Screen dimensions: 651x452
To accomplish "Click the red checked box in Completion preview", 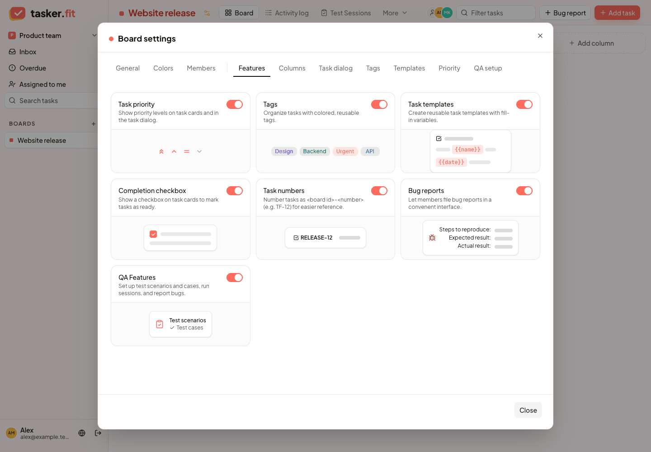I will click(153, 234).
